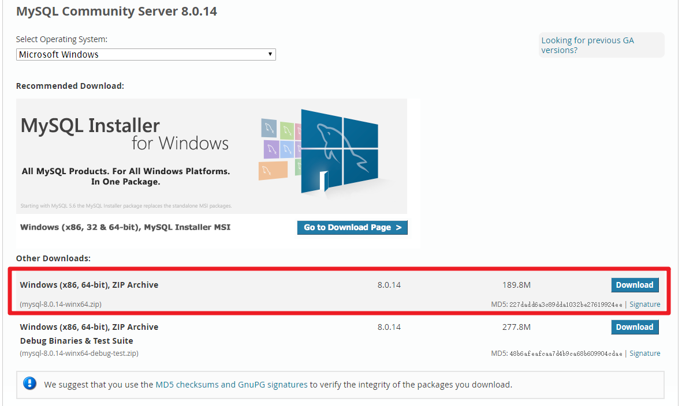This screenshot has height=406, width=682.
Task: Click the Other Downloads label
Action: click(x=54, y=258)
